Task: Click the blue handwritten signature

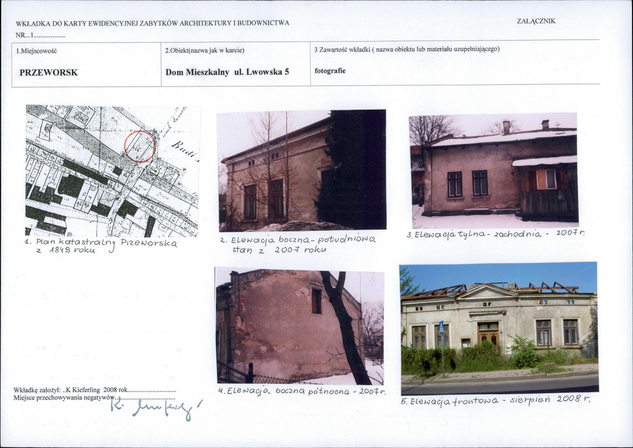Action: pyautogui.click(x=156, y=409)
